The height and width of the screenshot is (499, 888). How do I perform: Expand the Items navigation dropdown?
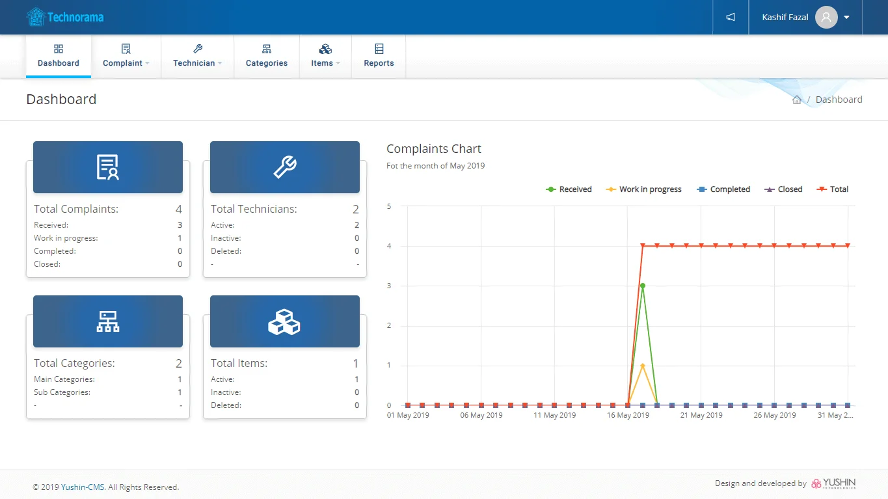coord(325,57)
